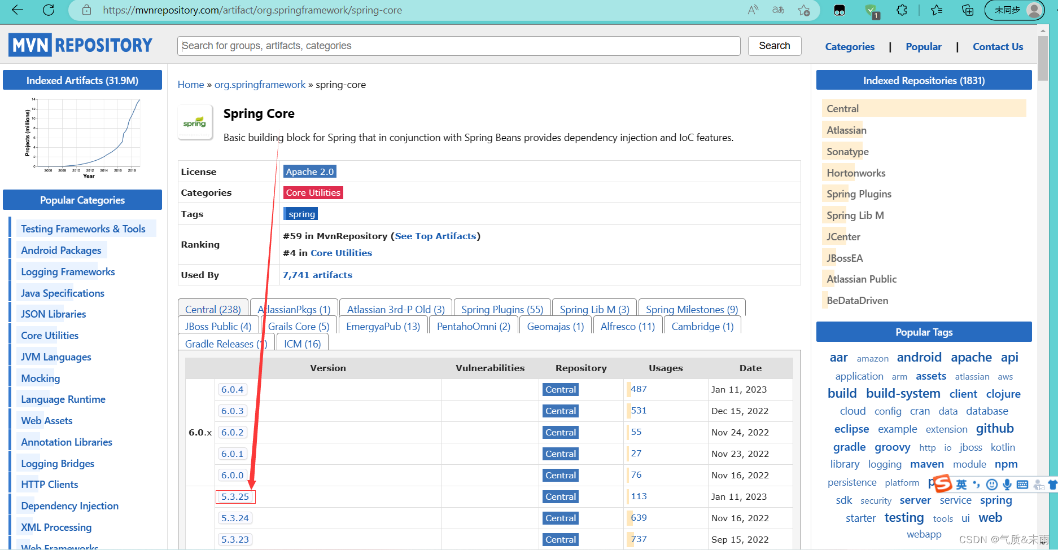The height and width of the screenshot is (550, 1058).
Task: Click the maven popular tag
Action: point(926,464)
